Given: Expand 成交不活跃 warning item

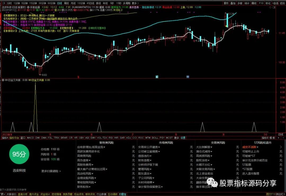Looking at the screenshot, I should tap(250, 147).
